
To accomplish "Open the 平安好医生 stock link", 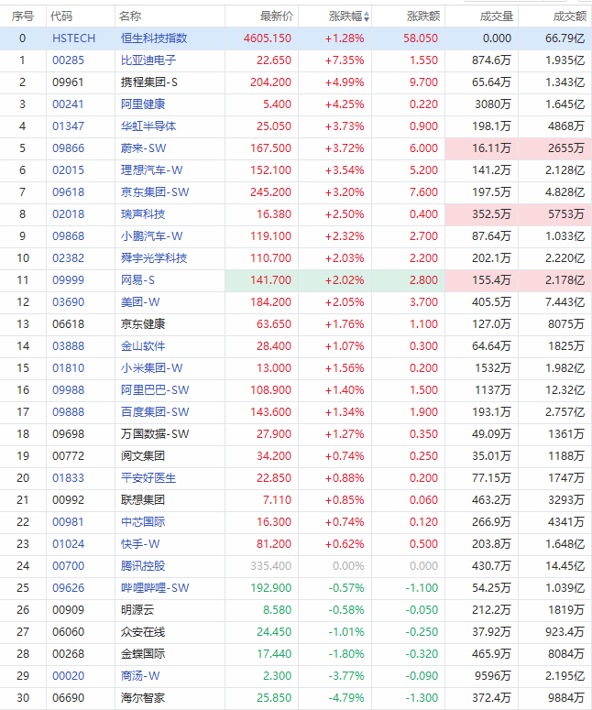I will [148, 477].
